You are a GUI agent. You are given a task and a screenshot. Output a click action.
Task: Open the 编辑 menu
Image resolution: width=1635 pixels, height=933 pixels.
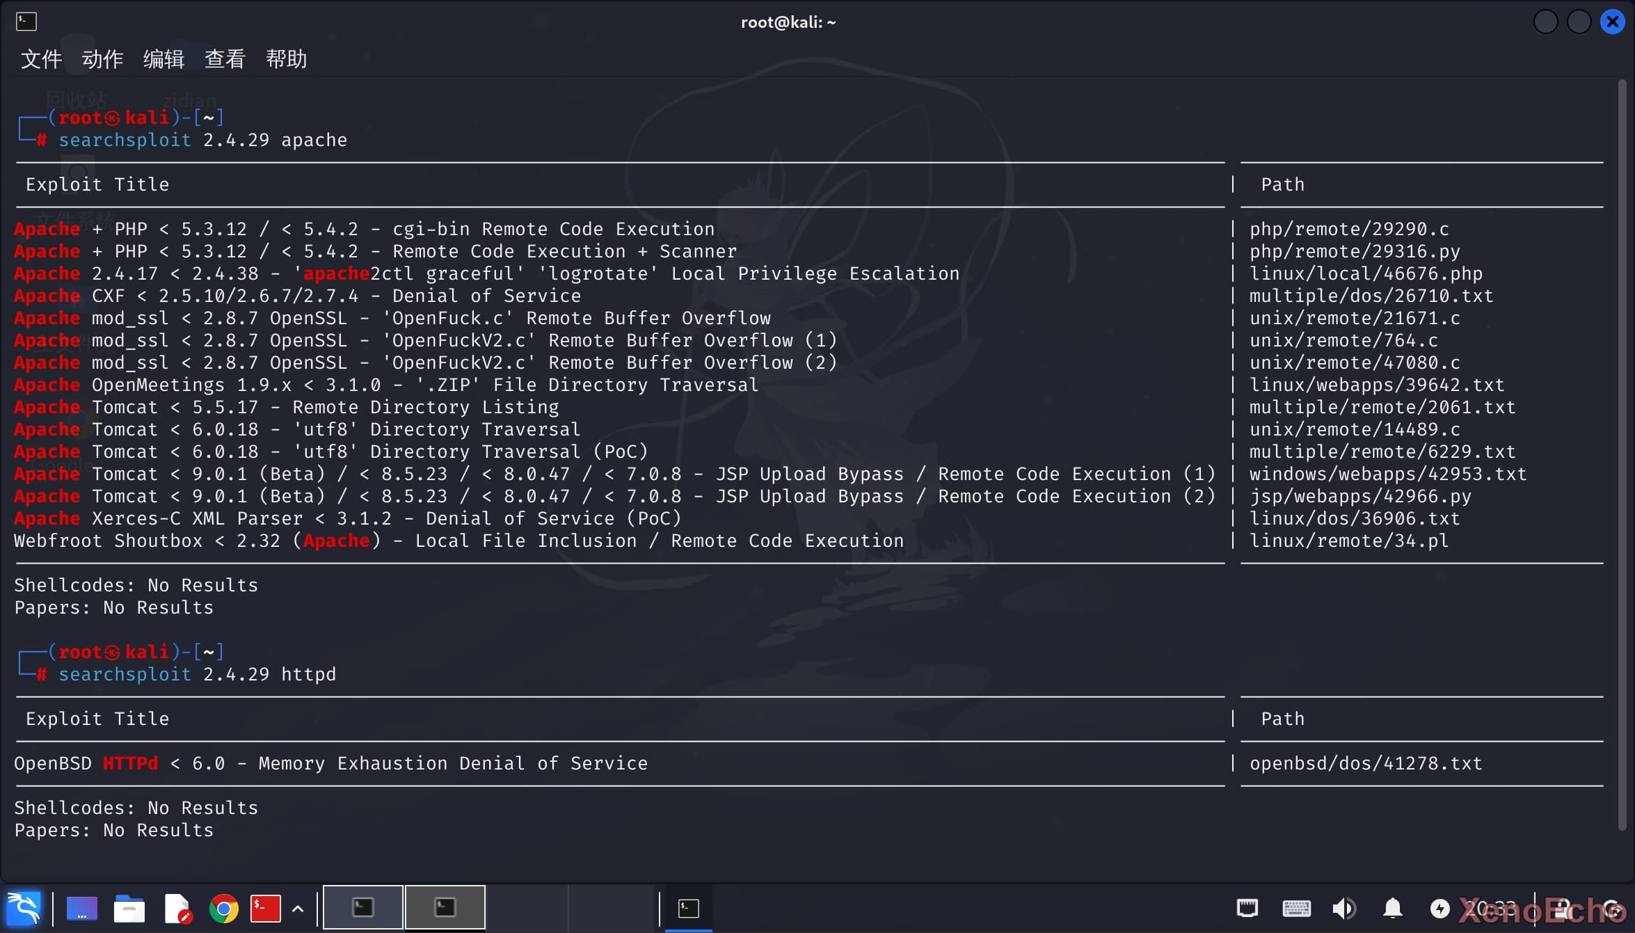pyautogui.click(x=163, y=59)
